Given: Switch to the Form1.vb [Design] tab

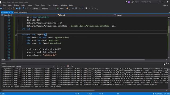Looking at the screenshot, I should pyautogui.click(x=20, y=12).
